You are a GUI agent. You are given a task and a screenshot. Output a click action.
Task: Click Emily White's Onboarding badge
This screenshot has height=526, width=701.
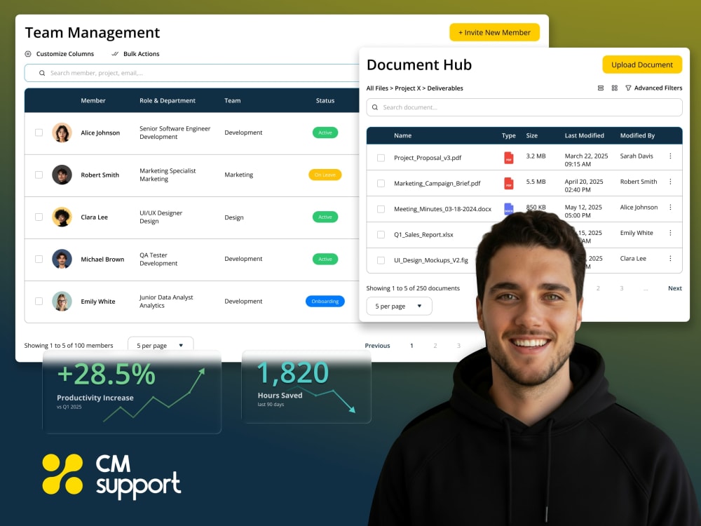pos(325,301)
